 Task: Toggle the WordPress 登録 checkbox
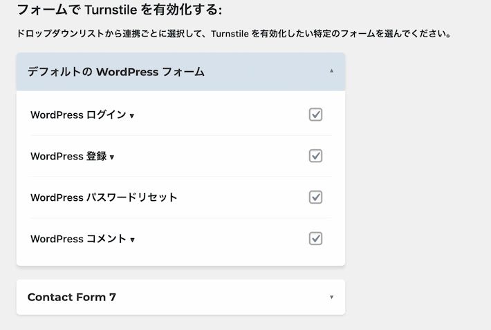coord(315,155)
